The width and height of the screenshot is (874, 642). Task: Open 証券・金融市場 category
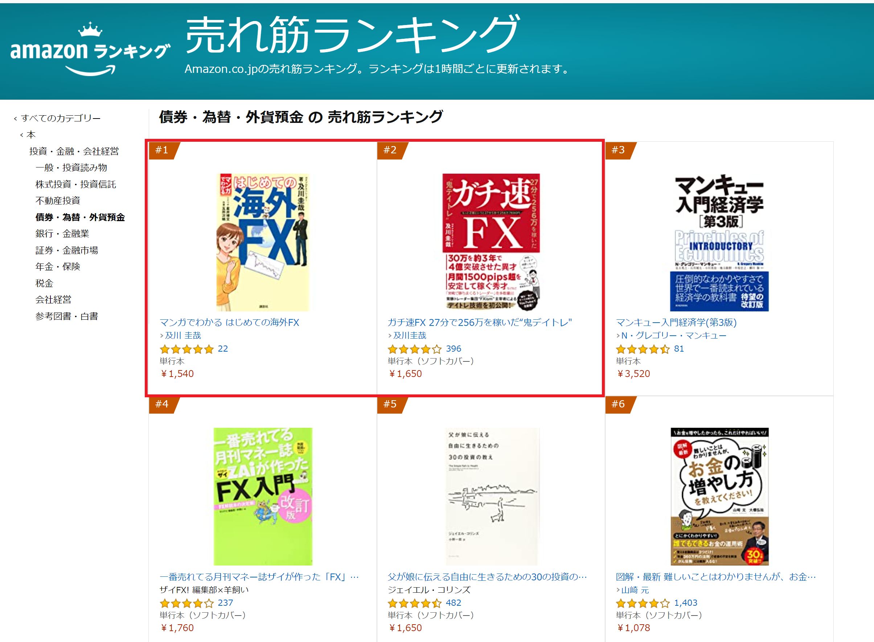(66, 250)
